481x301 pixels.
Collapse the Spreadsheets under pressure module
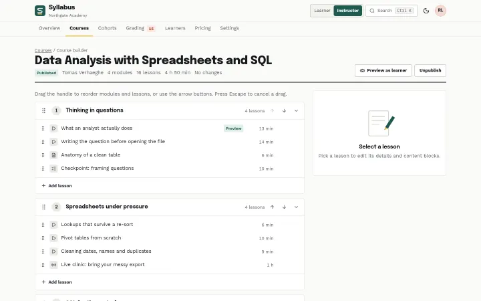[x=296, y=207]
